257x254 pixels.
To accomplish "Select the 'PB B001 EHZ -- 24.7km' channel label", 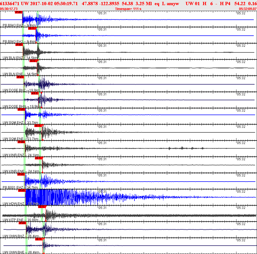I will point(20,188).
